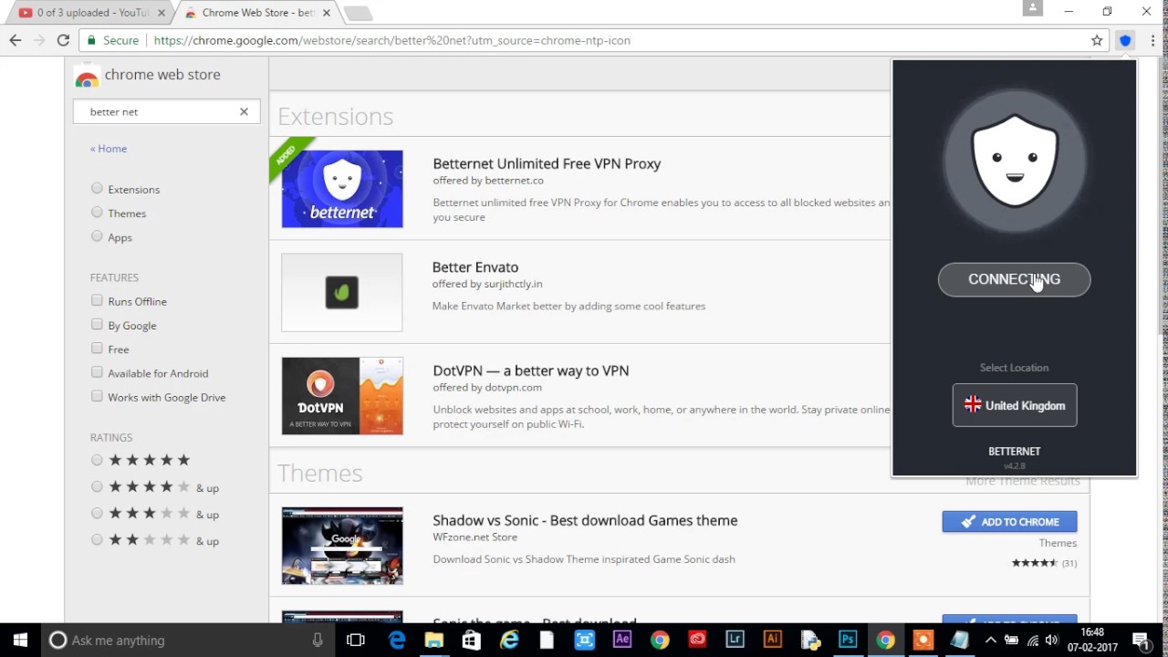Choose three stars & up rating
This screenshot has width=1168, height=657.
97,513
